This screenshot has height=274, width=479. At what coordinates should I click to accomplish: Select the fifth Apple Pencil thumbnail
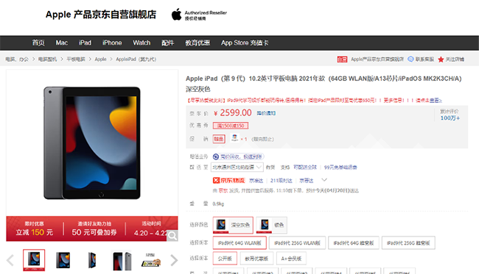point(151,260)
